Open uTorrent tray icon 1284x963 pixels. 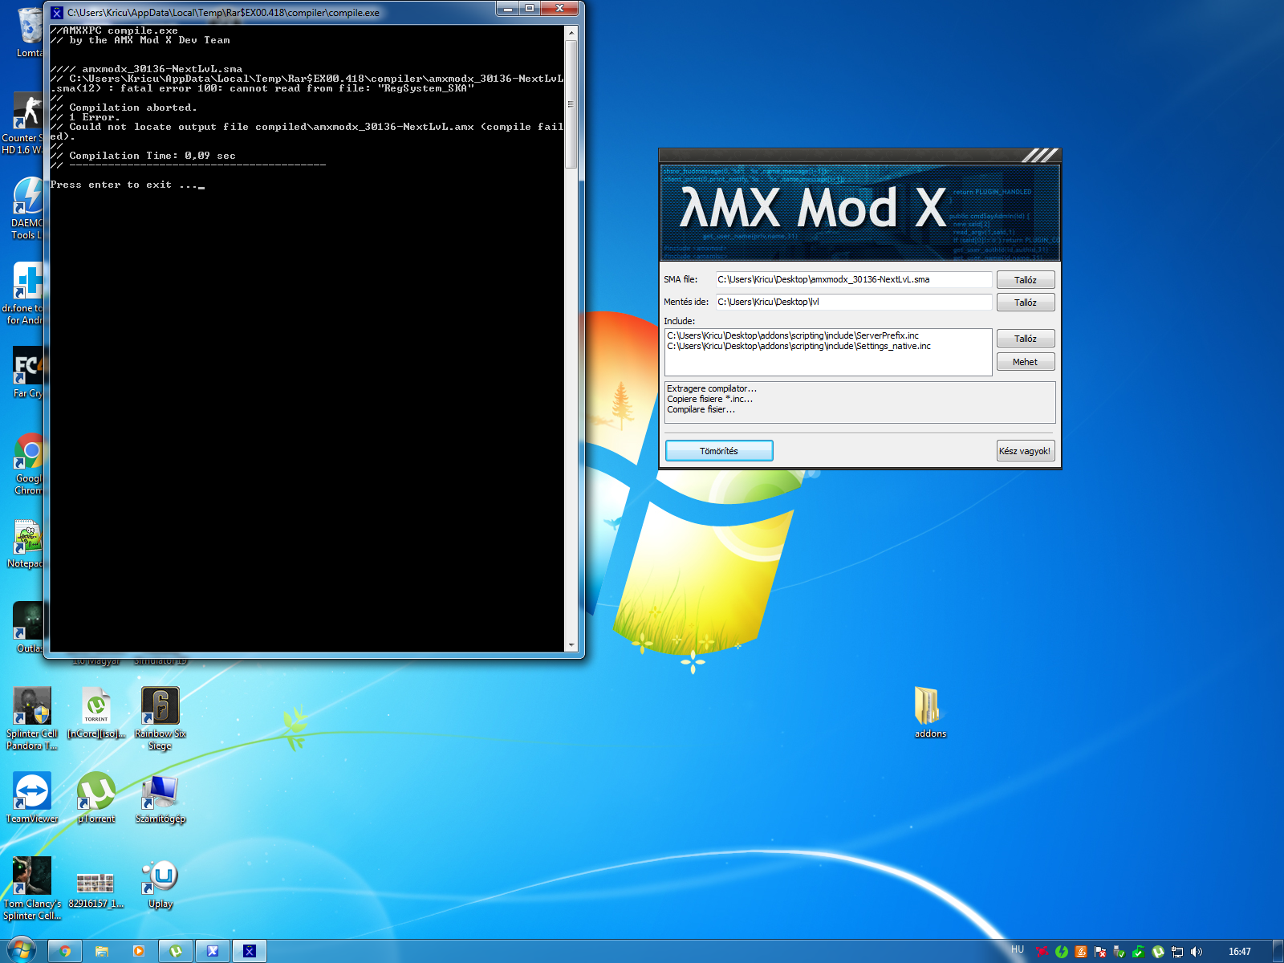click(1158, 952)
